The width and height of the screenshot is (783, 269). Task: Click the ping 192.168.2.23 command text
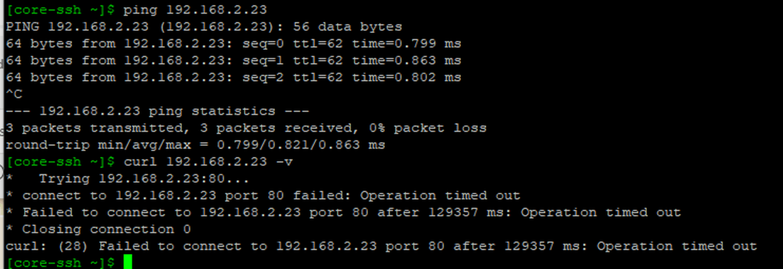tap(195, 9)
